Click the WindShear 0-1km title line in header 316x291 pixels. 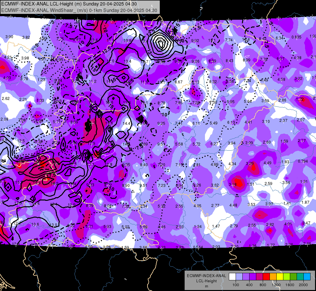point(79,10)
